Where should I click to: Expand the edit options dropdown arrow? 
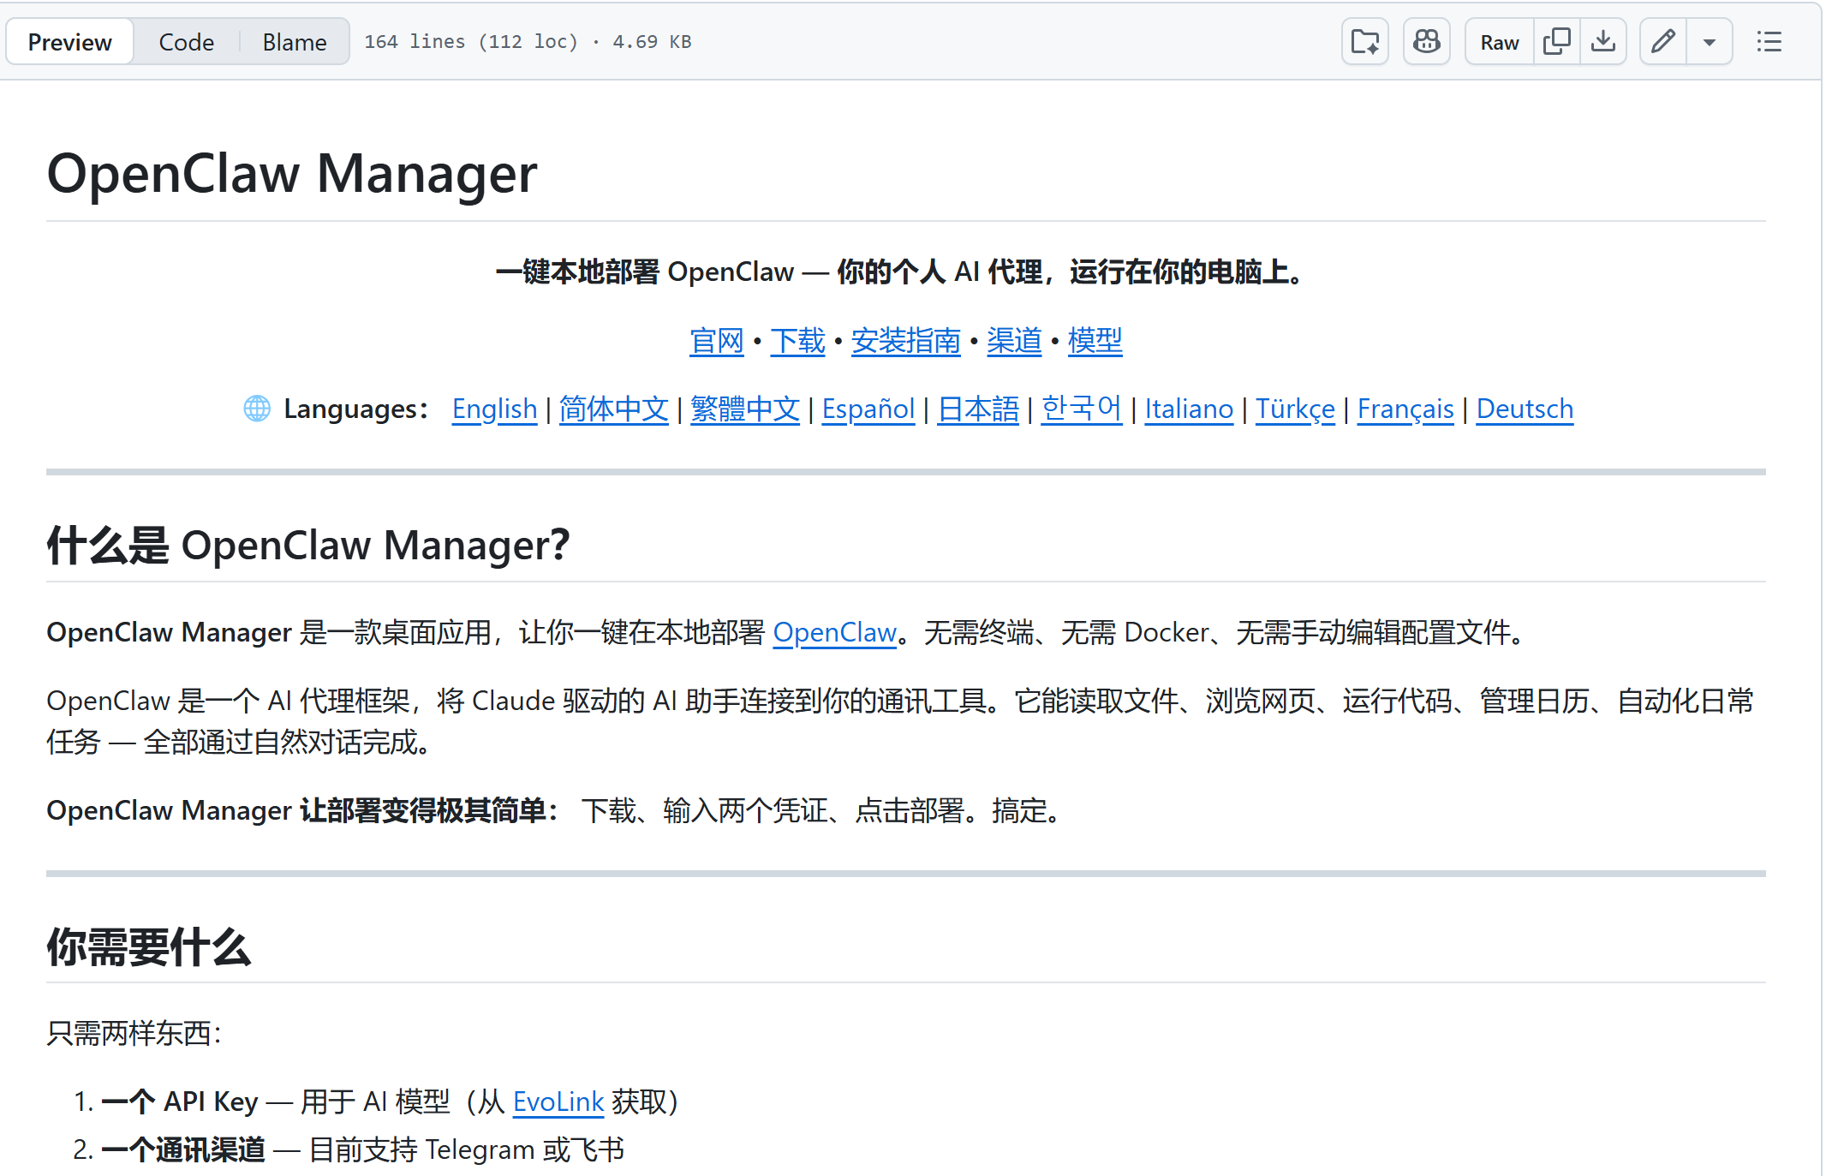(x=1709, y=41)
